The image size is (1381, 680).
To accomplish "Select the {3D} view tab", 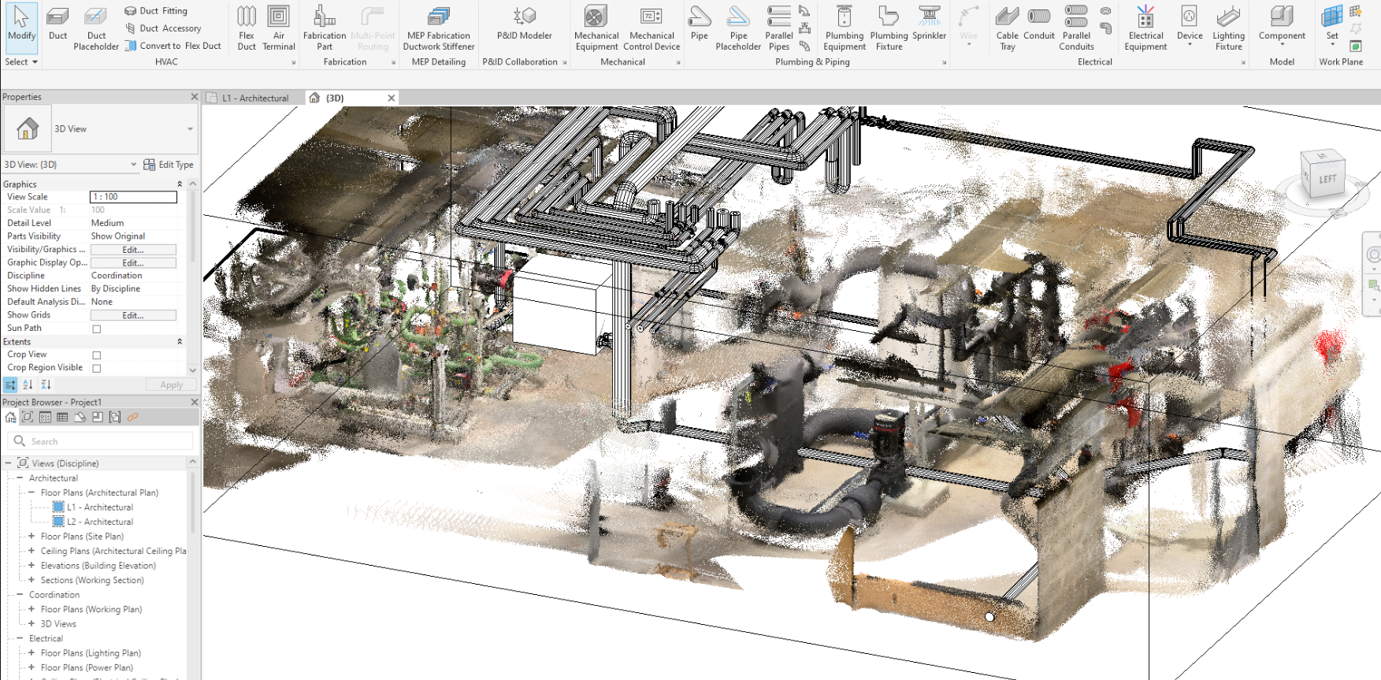I will click(x=335, y=98).
